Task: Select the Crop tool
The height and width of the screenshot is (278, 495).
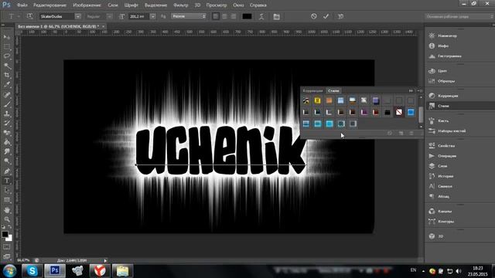Action: (x=7, y=76)
